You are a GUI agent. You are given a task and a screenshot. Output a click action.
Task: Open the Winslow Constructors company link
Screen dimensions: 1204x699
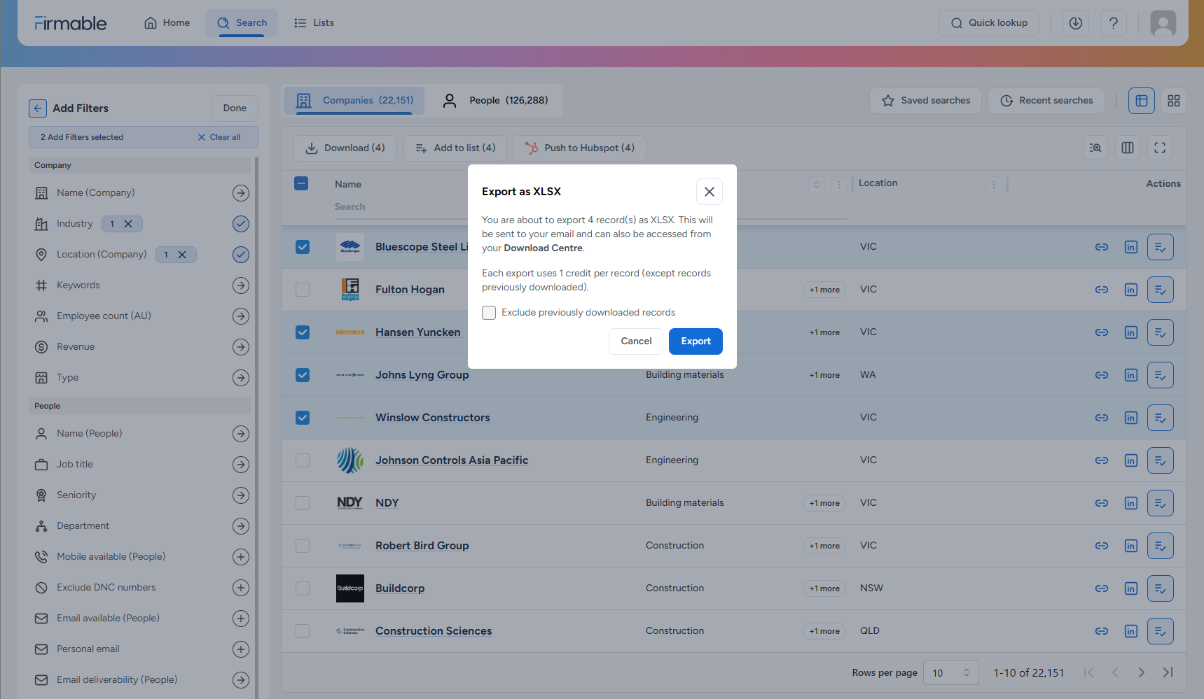click(433, 418)
